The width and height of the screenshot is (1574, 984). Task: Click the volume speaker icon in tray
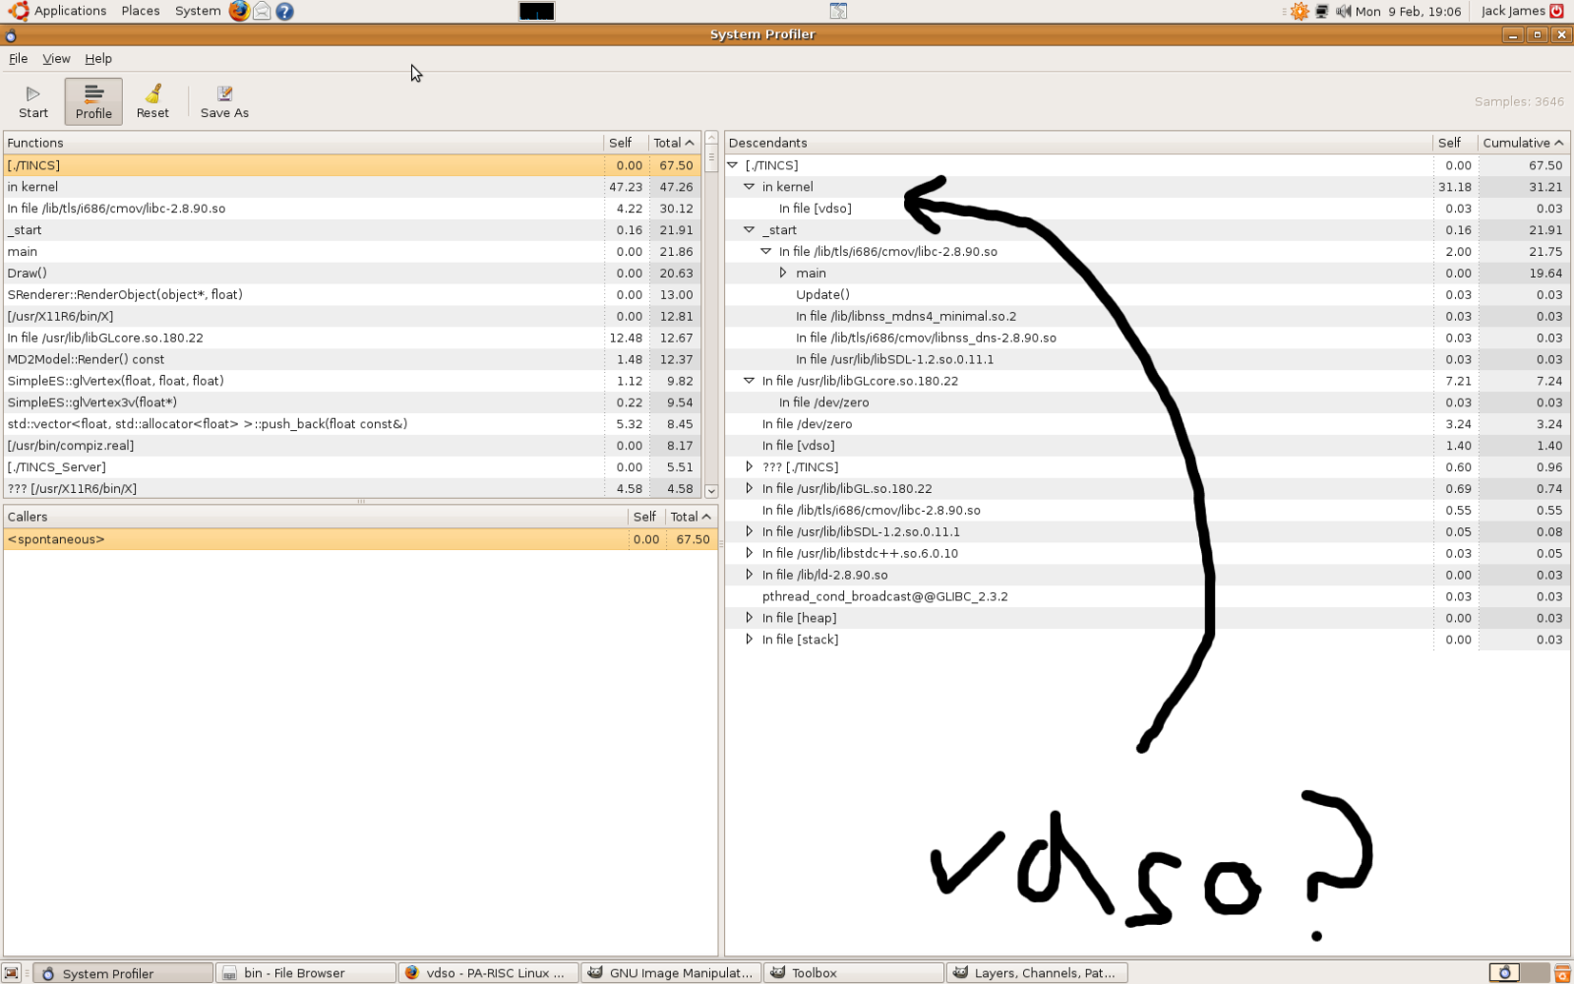pyautogui.click(x=1343, y=11)
